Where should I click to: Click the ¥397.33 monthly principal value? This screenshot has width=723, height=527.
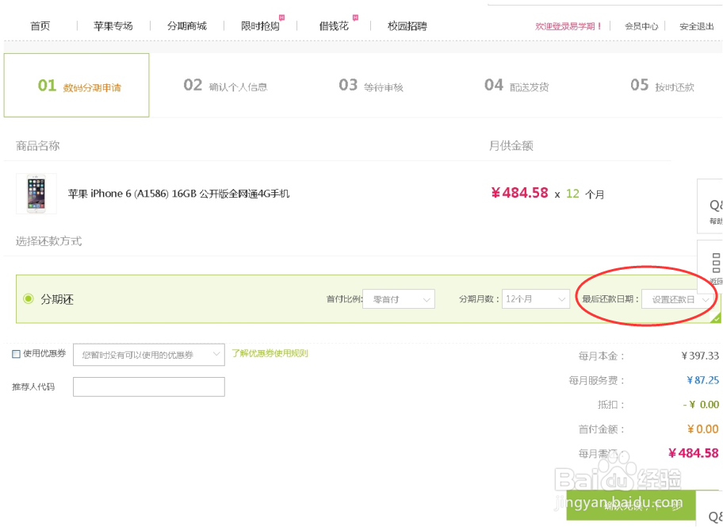[x=700, y=356]
